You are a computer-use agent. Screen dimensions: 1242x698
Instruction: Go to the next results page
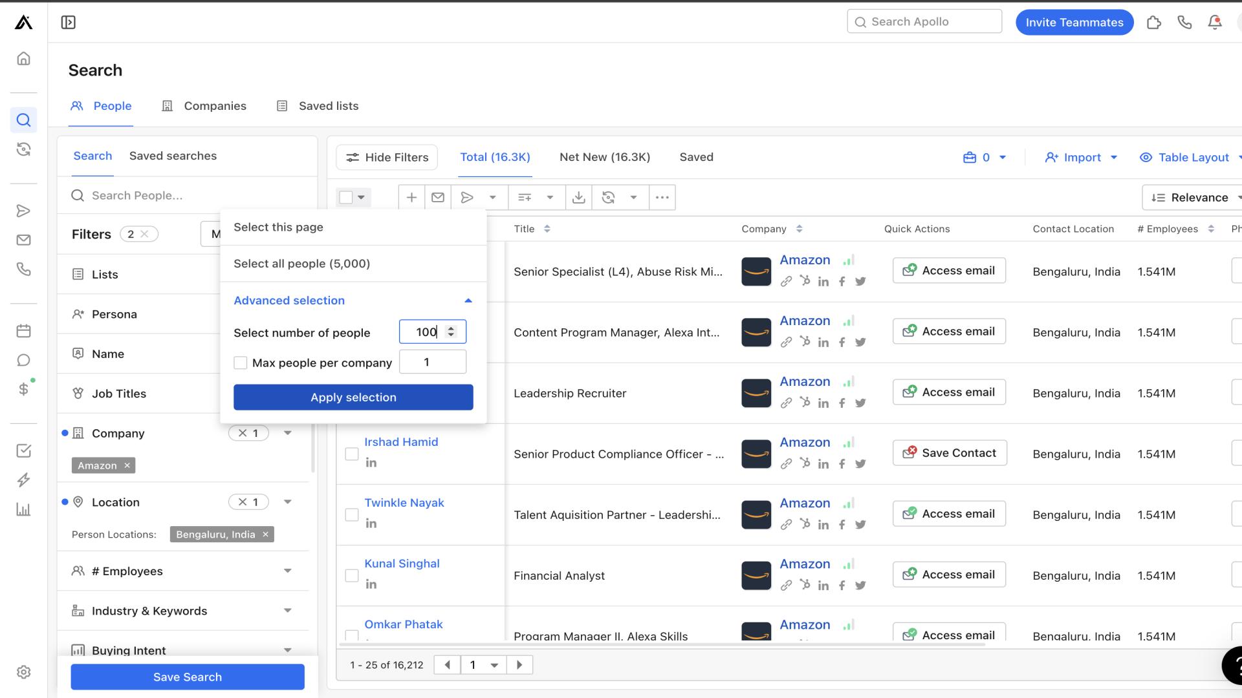point(519,665)
